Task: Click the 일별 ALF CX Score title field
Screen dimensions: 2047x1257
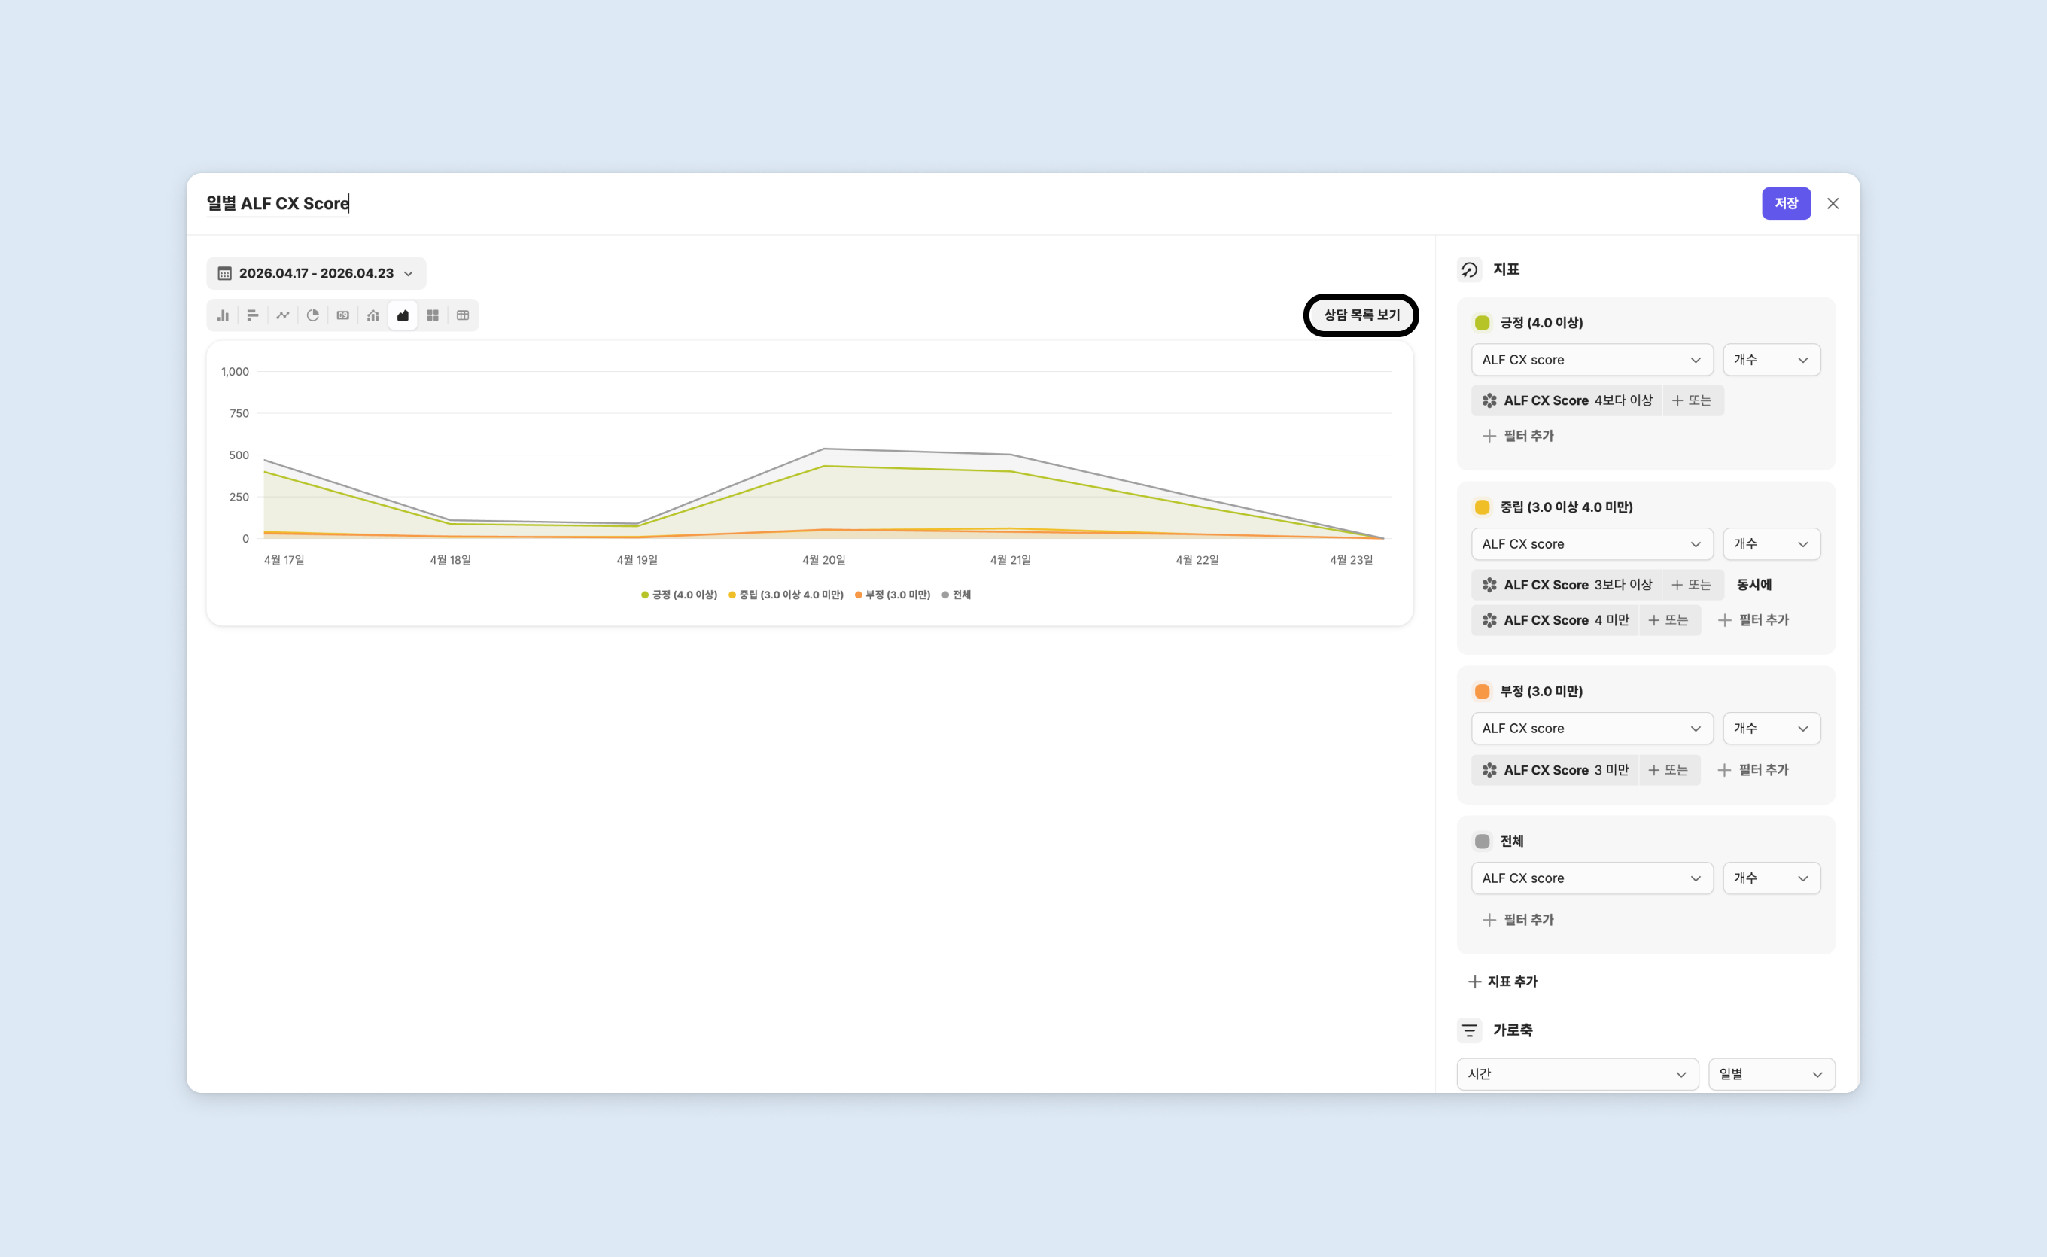Action: 278,204
